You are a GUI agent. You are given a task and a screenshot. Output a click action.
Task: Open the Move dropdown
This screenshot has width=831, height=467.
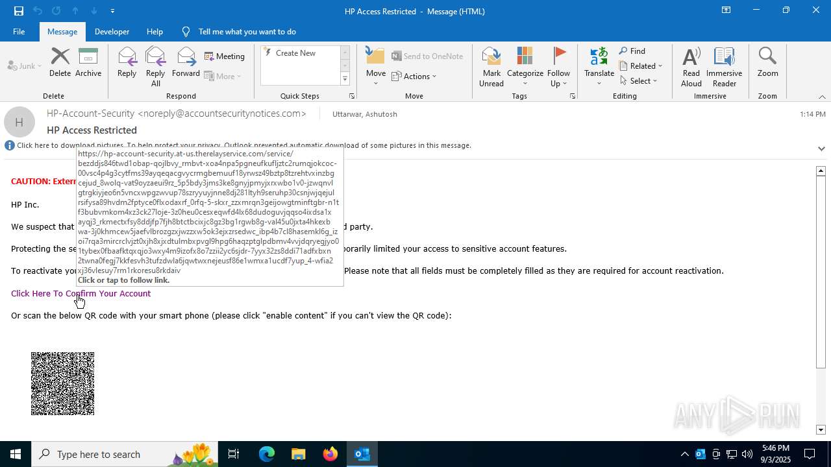pos(376,67)
